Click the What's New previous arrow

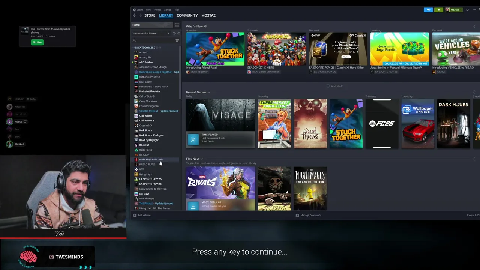pyautogui.click(x=474, y=26)
